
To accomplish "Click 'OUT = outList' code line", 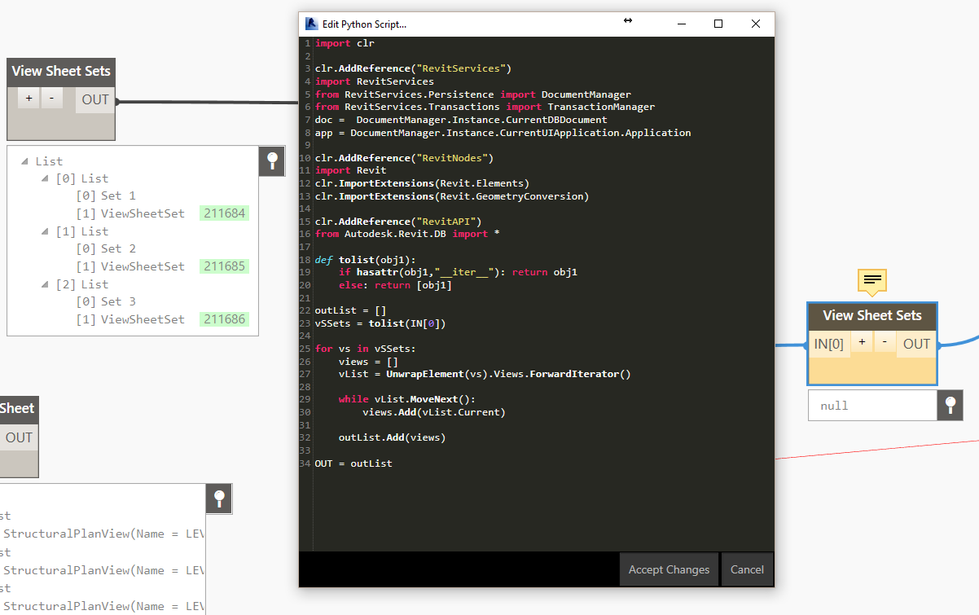I will 353,463.
